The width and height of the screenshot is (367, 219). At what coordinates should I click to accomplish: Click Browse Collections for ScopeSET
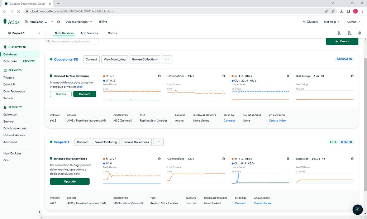pyautogui.click(x=136, y=142)
